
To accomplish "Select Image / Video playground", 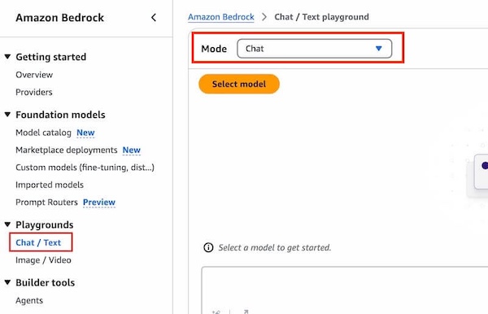I will tap(43, 259).
